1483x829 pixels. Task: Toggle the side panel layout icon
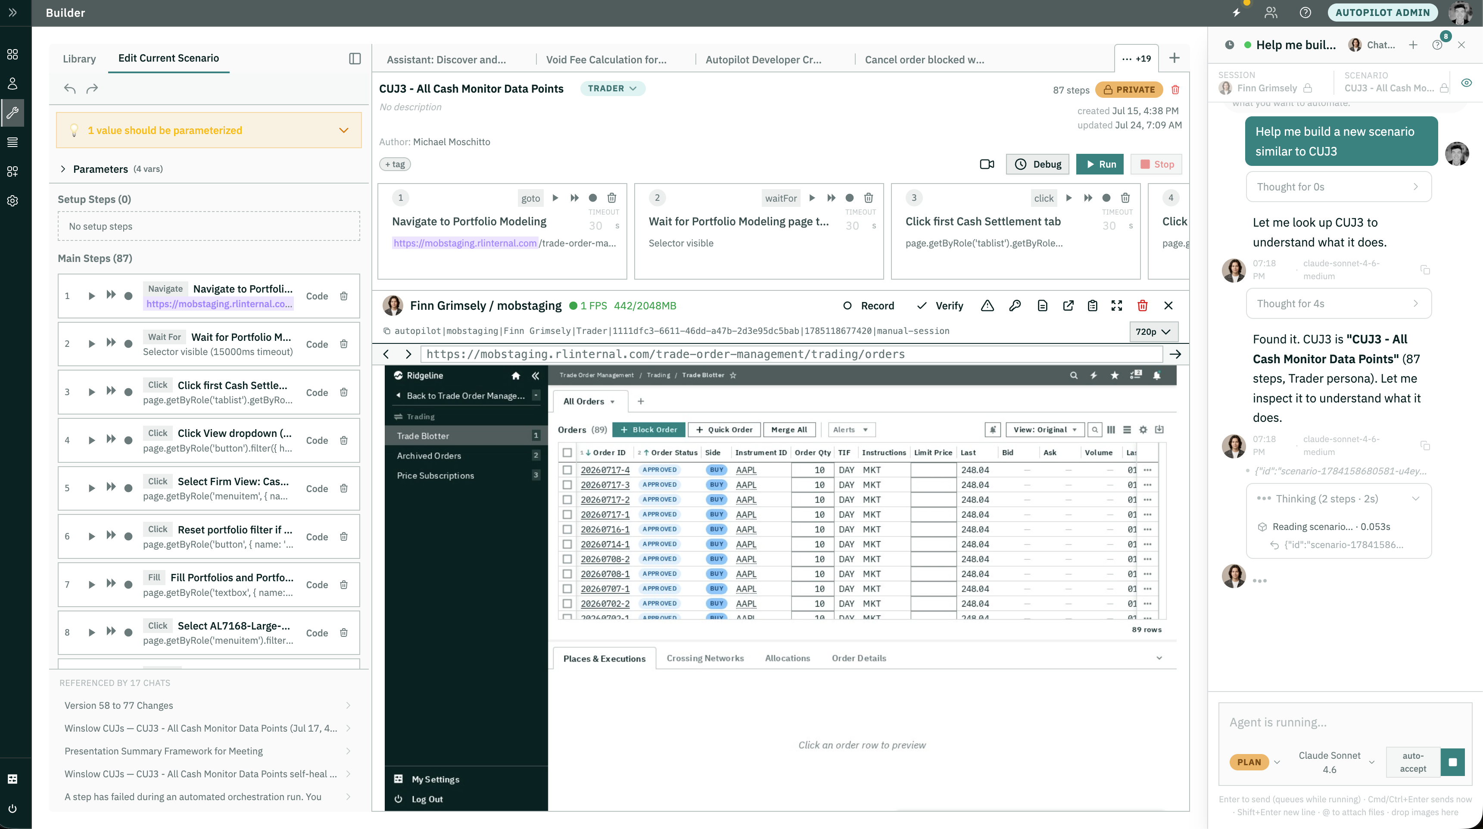[x=355, y=58]
